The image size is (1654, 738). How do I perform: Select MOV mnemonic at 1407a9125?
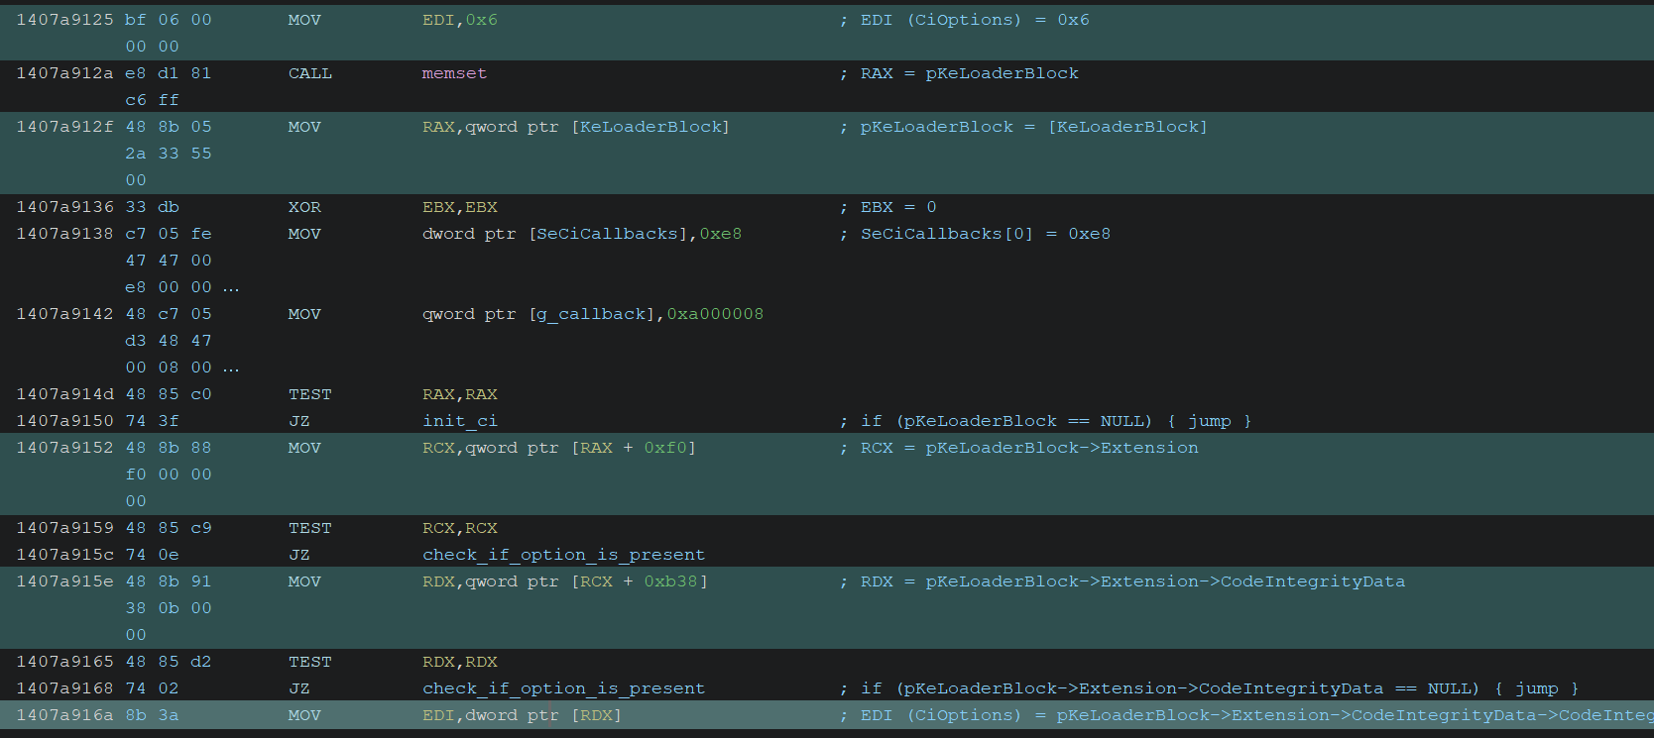pyautogui.click(x=304, y=20)
